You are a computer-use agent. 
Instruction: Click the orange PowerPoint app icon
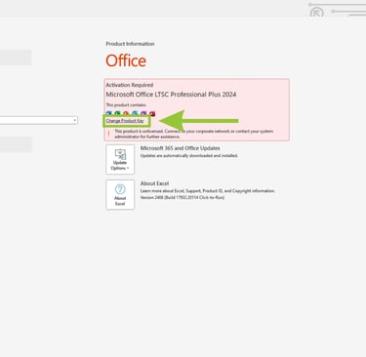126,113
